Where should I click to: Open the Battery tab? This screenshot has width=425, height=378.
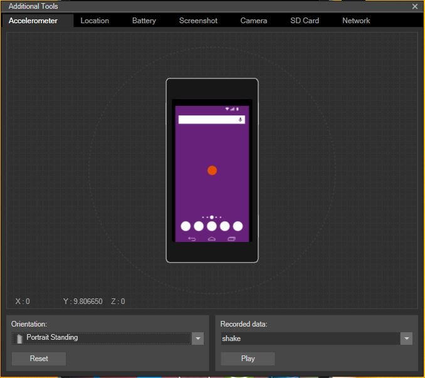click(144, 21)
